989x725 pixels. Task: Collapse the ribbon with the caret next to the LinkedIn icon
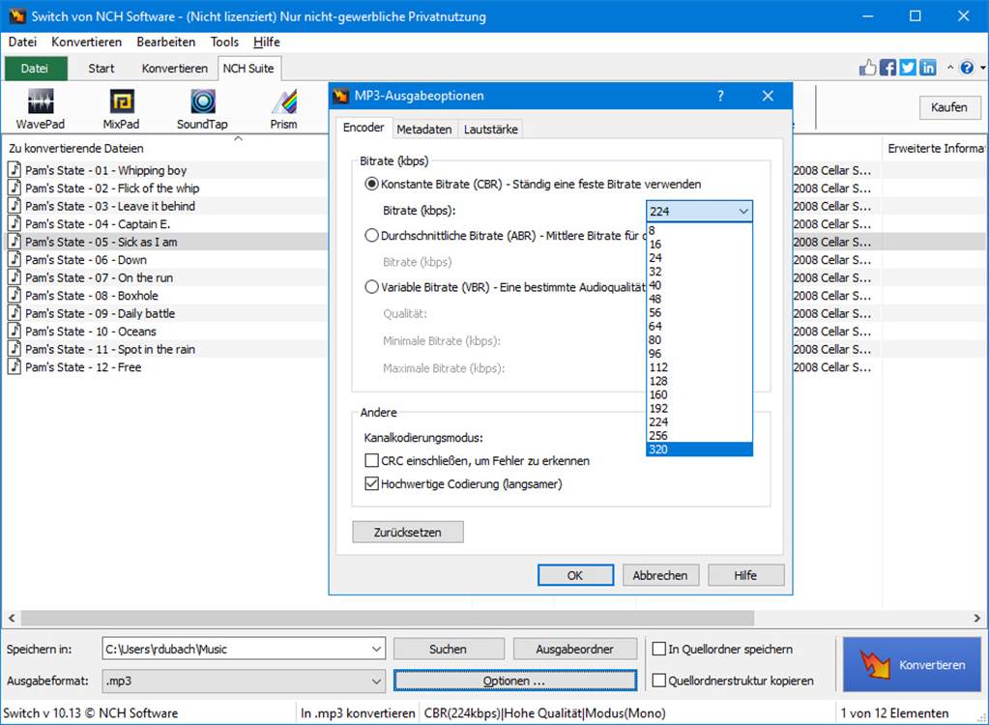tap(950, 68)
